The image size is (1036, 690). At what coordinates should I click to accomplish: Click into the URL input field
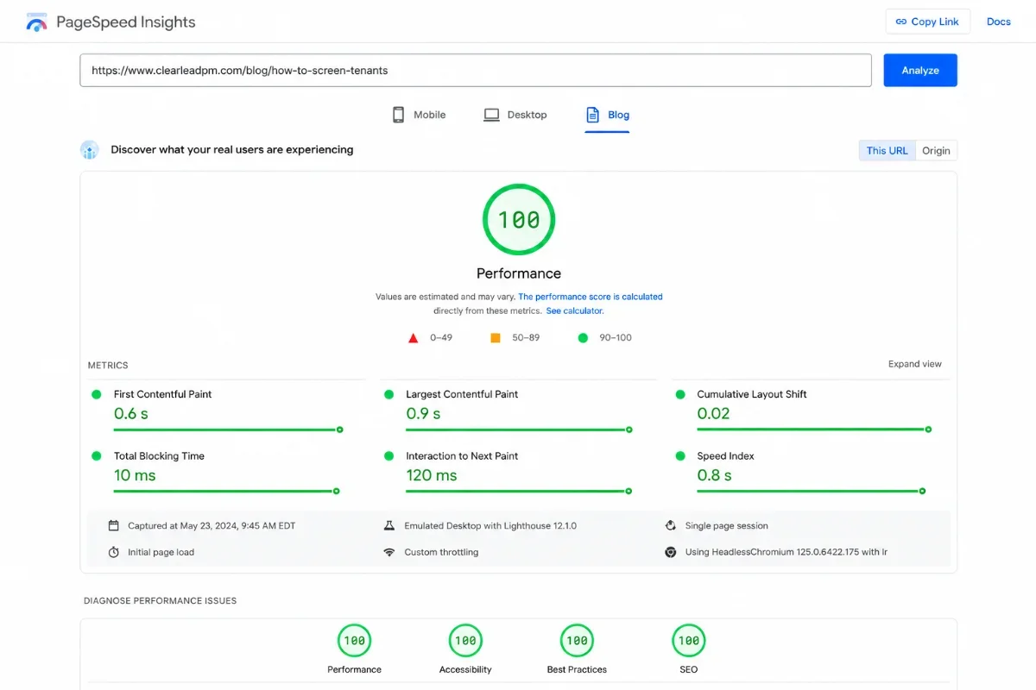click(x=476, y=71)
